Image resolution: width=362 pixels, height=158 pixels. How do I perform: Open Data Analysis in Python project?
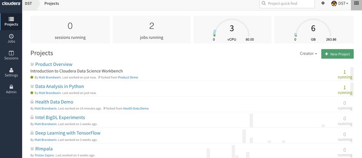[59, 86]
